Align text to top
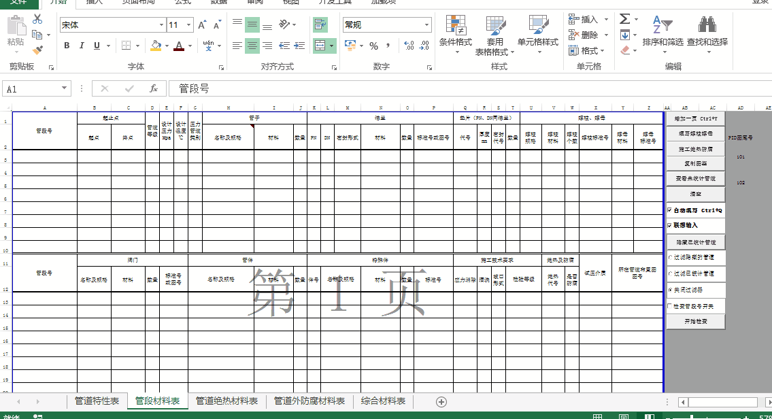This screenshot has width=772, height=419. point(237,24)
